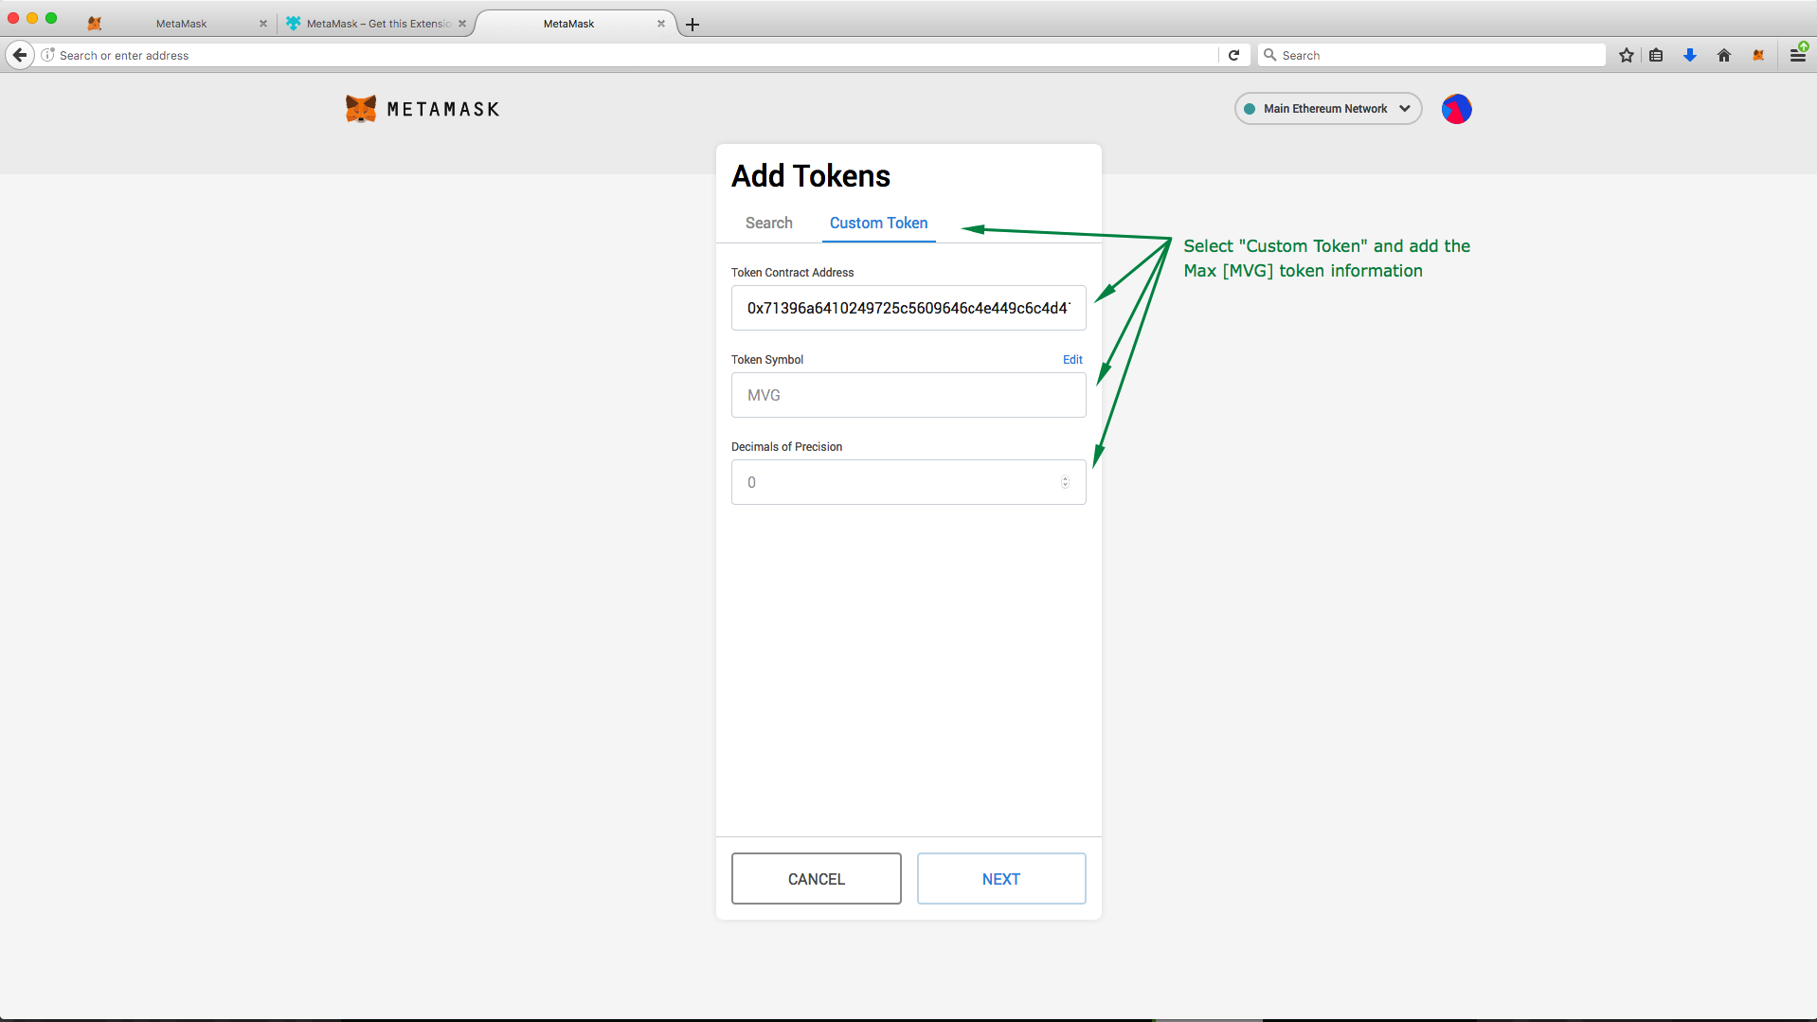Click the METAMASK wordmark text
This screenshot has height=1022, width=1817.
tap(443, 110)
